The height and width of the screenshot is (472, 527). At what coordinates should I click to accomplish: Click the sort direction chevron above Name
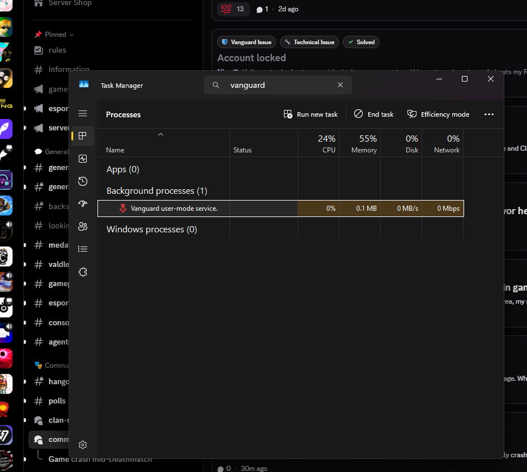pyautogui.click(x=161, y=134)
